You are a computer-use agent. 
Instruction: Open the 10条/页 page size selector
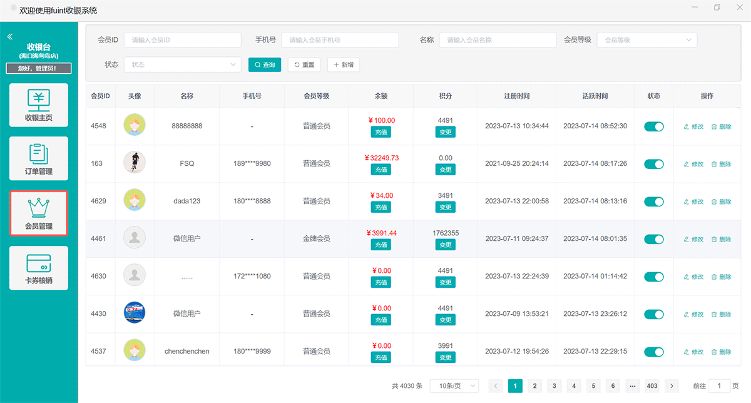454,386
